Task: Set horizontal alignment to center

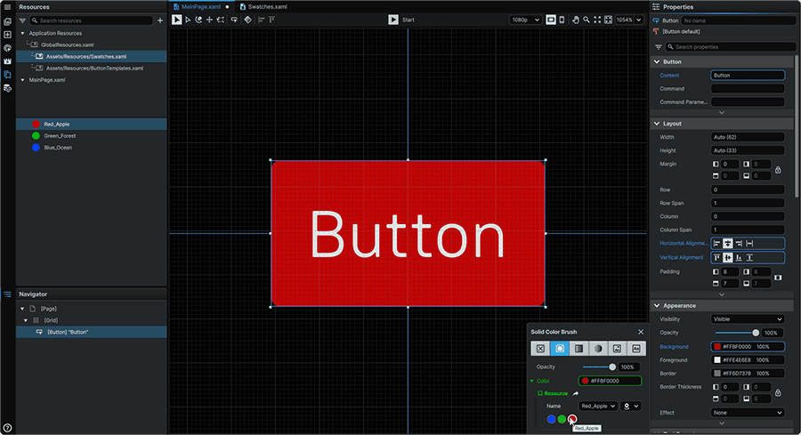Action: point(728,244)
